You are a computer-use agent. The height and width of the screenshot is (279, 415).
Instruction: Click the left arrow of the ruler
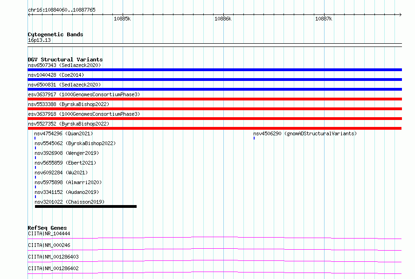[29, 14]
